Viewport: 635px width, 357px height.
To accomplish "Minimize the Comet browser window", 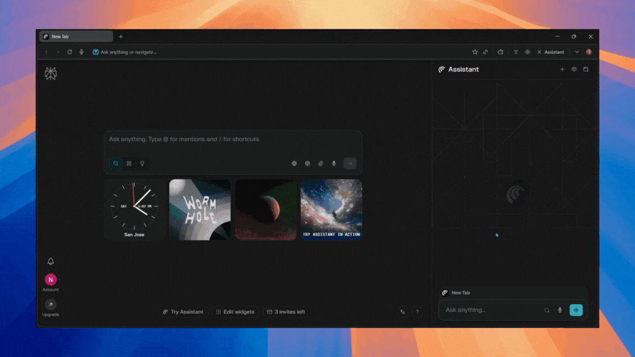I will pos(557,36).
